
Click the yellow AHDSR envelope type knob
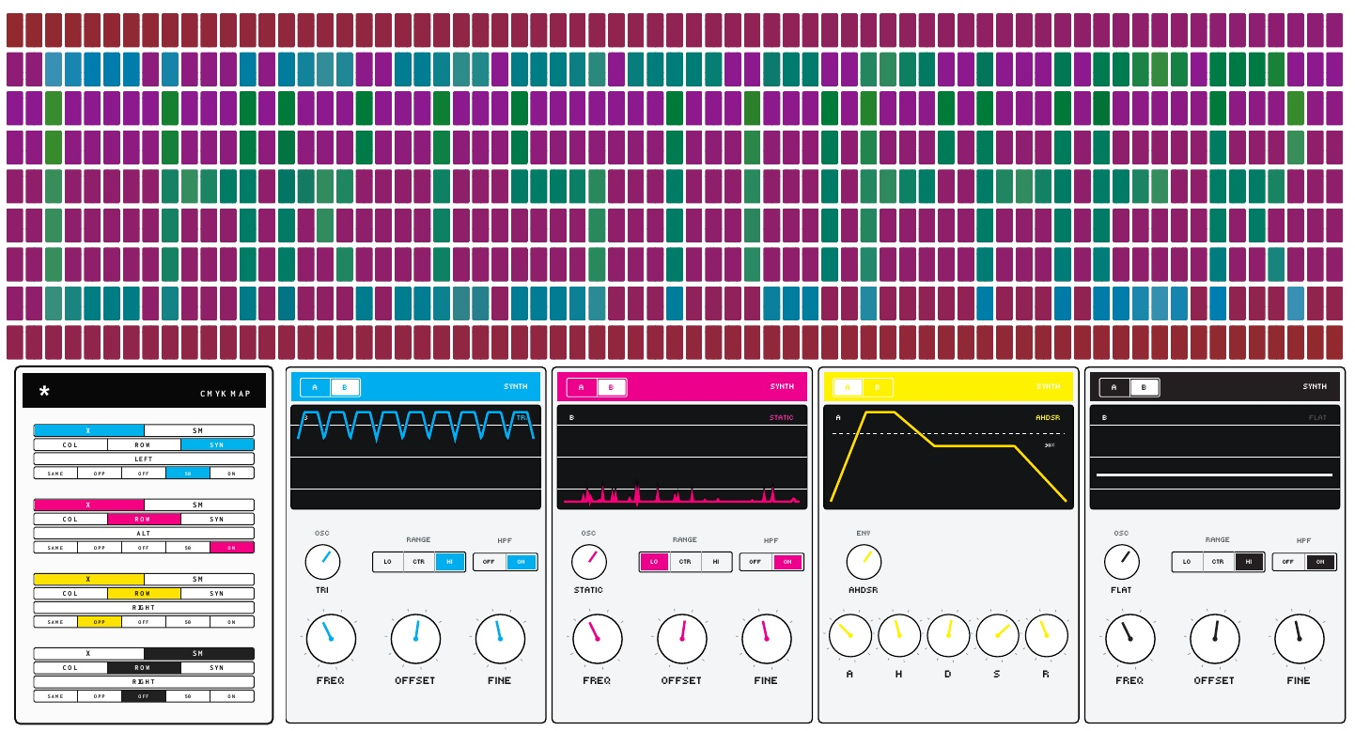[864, 562]
